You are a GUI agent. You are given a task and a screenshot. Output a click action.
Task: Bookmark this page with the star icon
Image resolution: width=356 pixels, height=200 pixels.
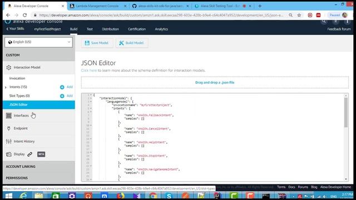pyautogui.click(x=299, y=15)
